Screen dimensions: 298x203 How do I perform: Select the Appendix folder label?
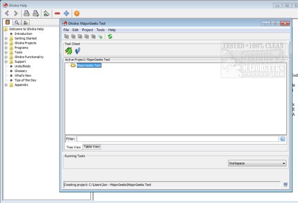pos(21,85)
